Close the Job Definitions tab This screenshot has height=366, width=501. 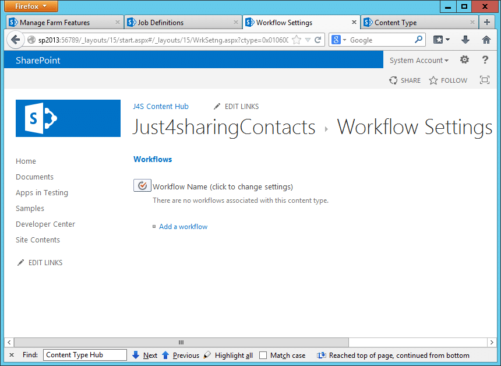[x=236, y=22]
